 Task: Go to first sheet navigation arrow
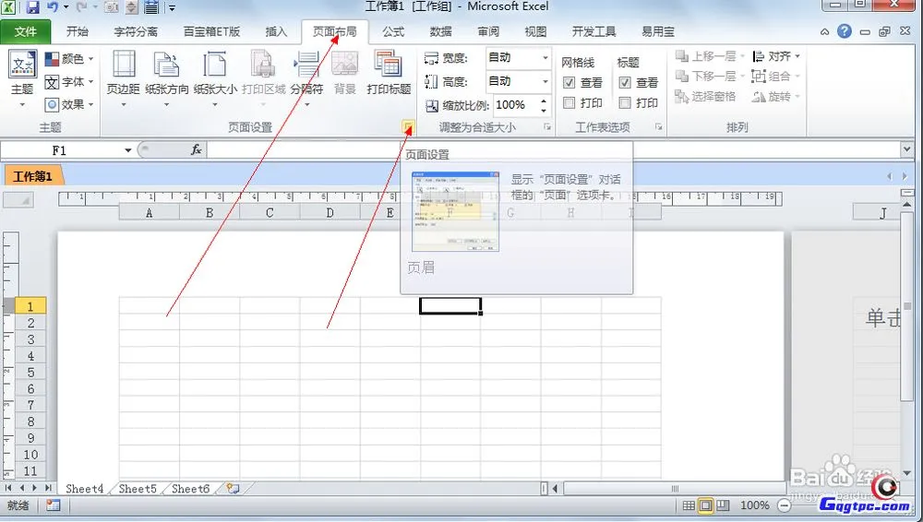[x=8, y=488]
